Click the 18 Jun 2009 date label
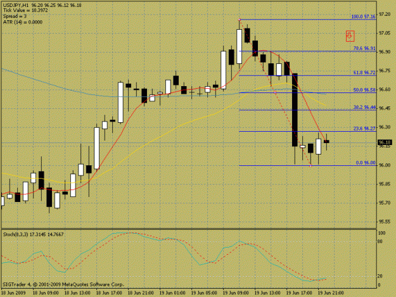This screenshot has height=297, width=396. [x=13, y=293]
